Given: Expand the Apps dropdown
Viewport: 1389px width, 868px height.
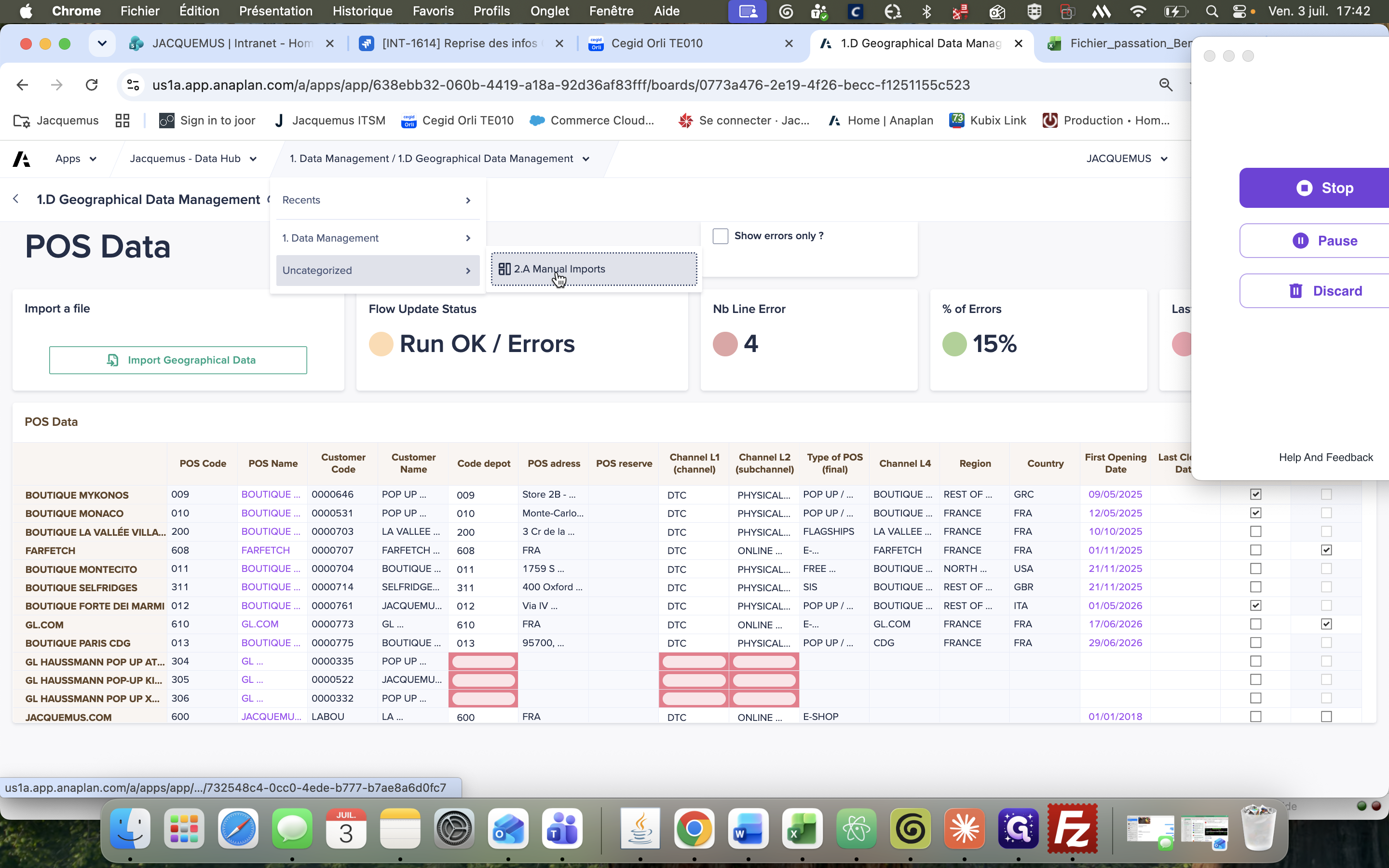Looking at the screenshot, I should point(76,159).
